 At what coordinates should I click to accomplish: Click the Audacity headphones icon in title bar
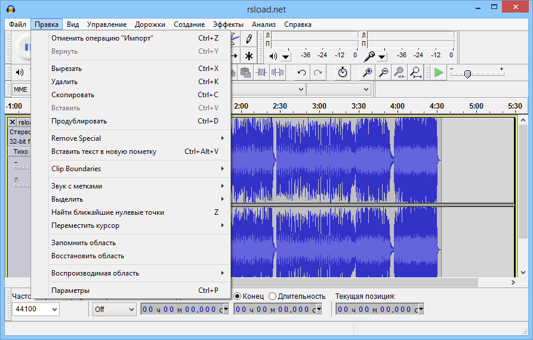click(11, 9)
